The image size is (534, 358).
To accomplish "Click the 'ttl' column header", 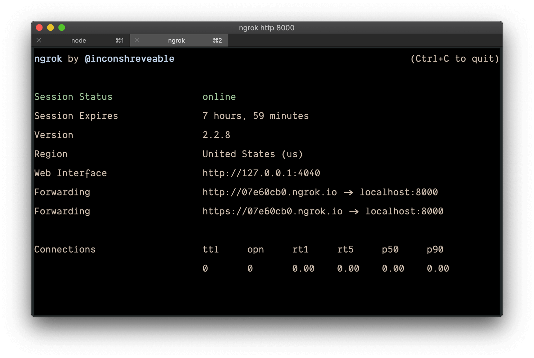I will pos(211,249).
